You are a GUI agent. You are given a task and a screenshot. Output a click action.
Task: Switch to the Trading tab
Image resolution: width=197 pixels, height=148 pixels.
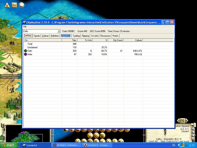(76, 36)
